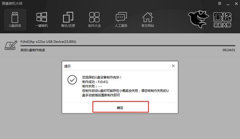Screen dimensions: 240x139
Task: Close the 黑鲨装机大师 main window
Action: pos(236,4)
